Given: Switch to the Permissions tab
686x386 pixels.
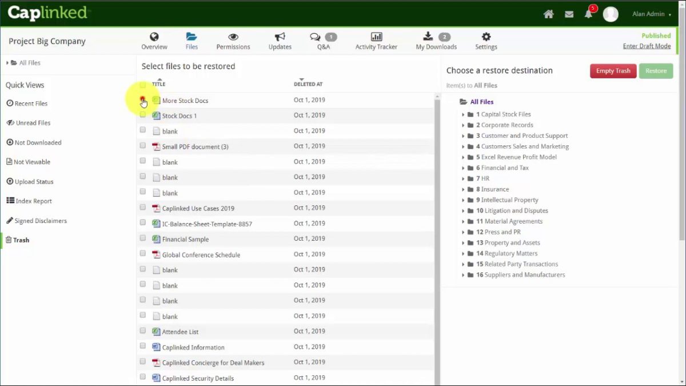Looking at the screenshot, I should coord(233,41).
